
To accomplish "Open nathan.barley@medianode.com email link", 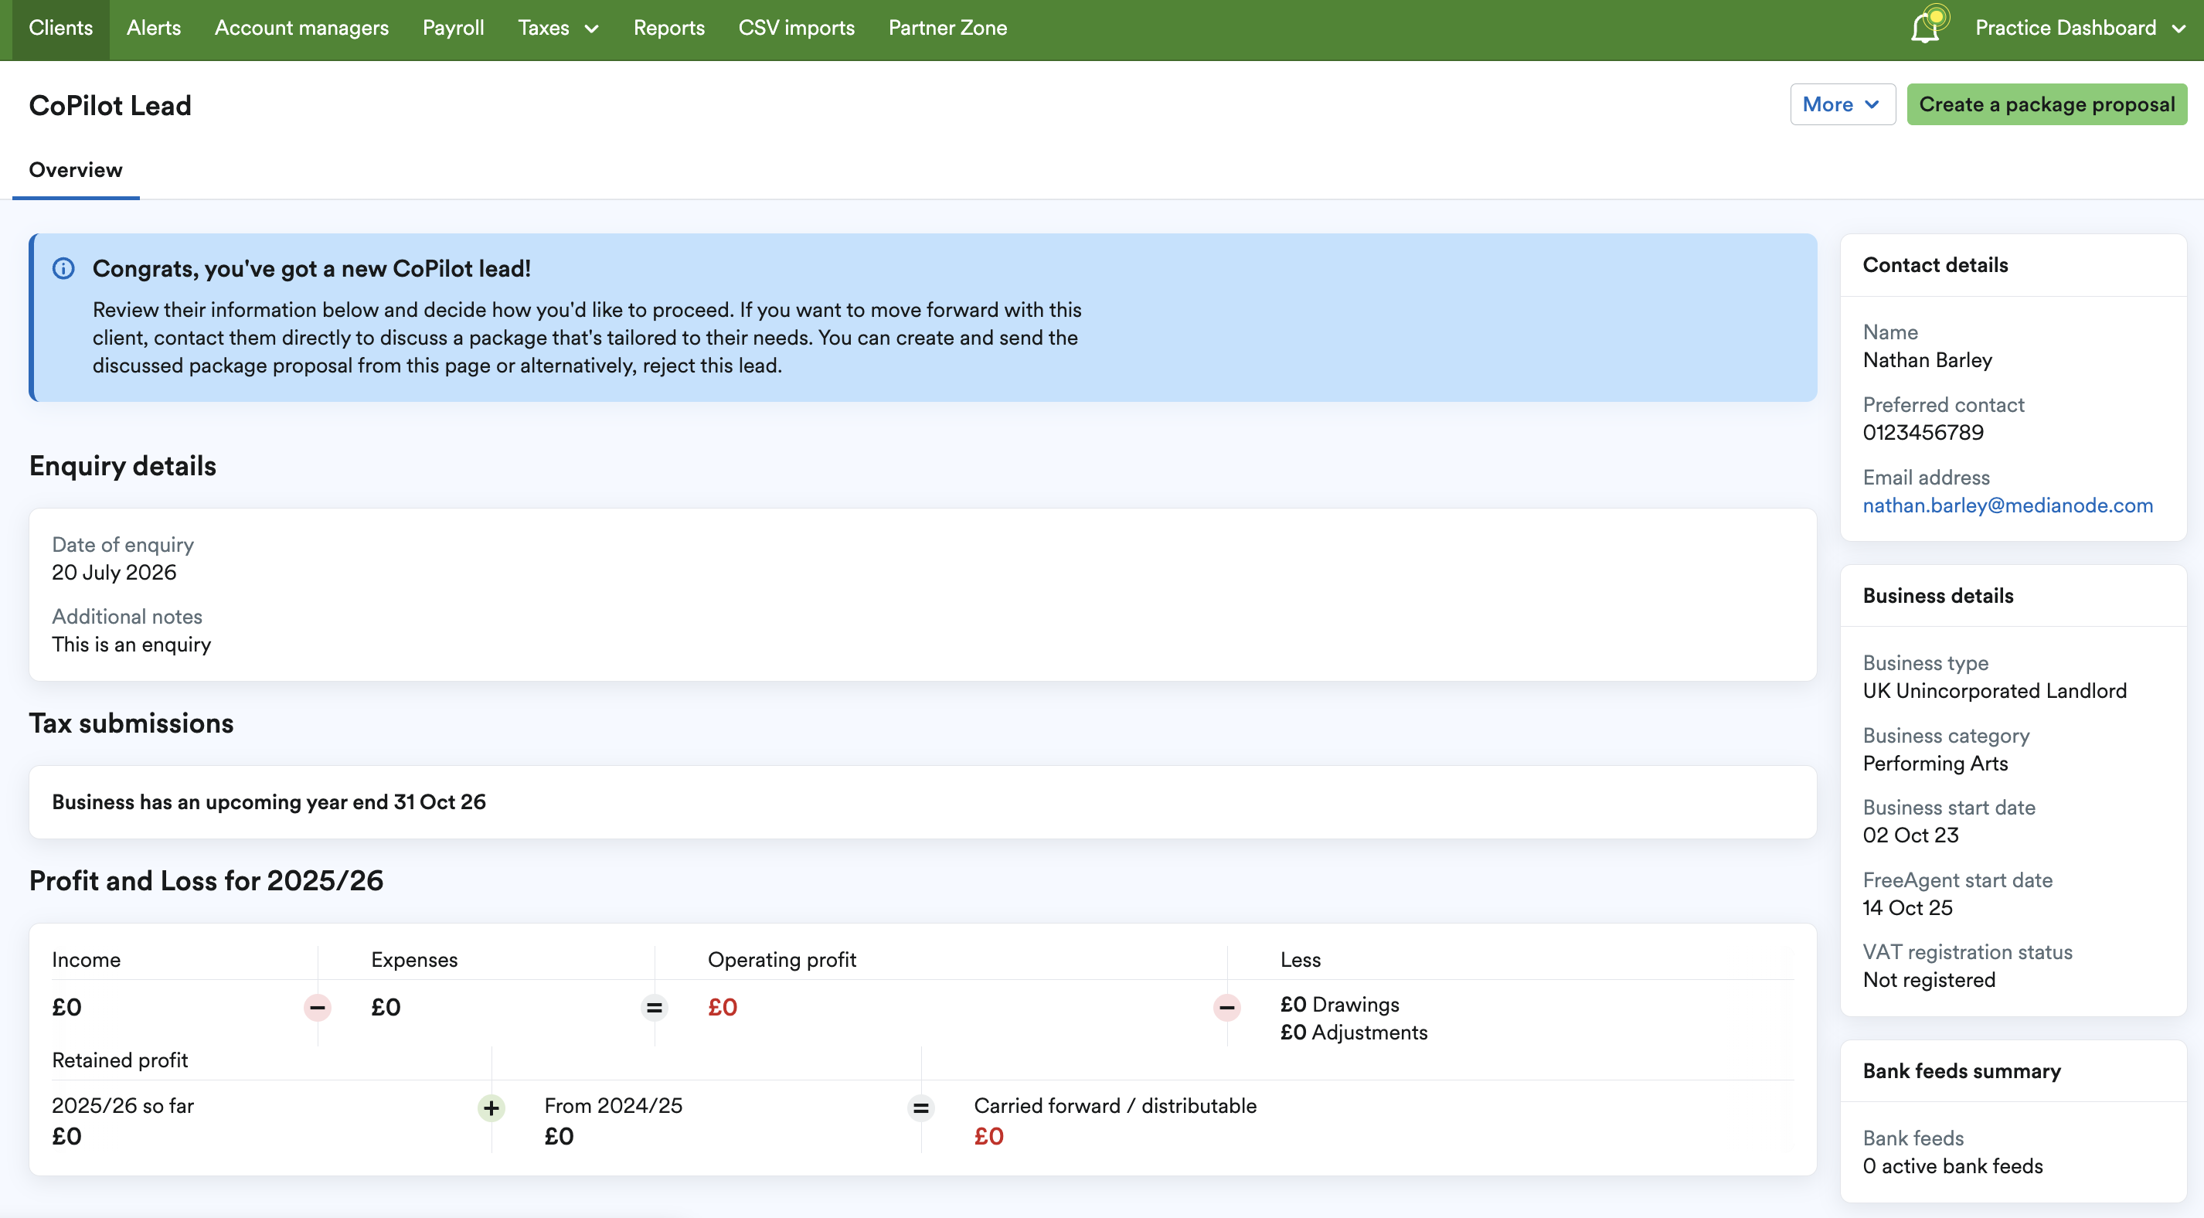I will 2007,505.
